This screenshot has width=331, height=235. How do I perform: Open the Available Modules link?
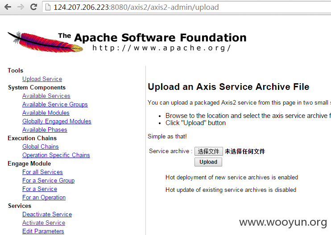click(x=46, y=113)
